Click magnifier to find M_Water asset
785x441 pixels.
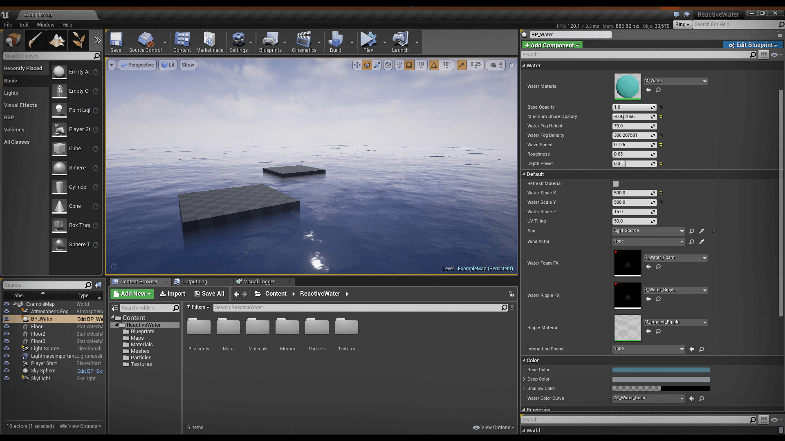coord(658,90)
